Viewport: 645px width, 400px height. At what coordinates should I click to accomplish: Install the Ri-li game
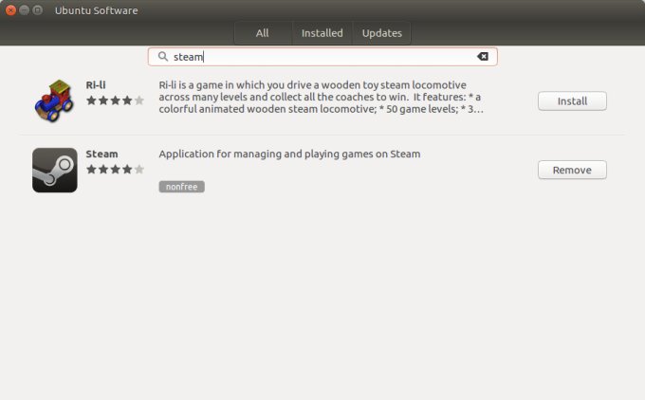point(572,101)
